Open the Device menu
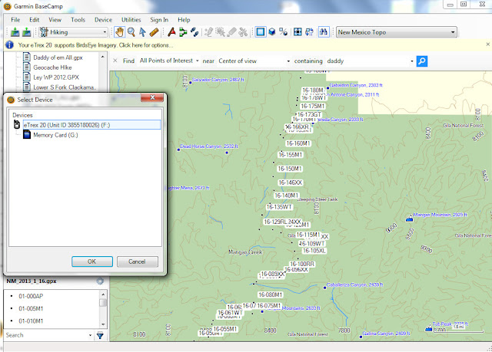Screen dimensions: 492x352 (x=102, y=19)
